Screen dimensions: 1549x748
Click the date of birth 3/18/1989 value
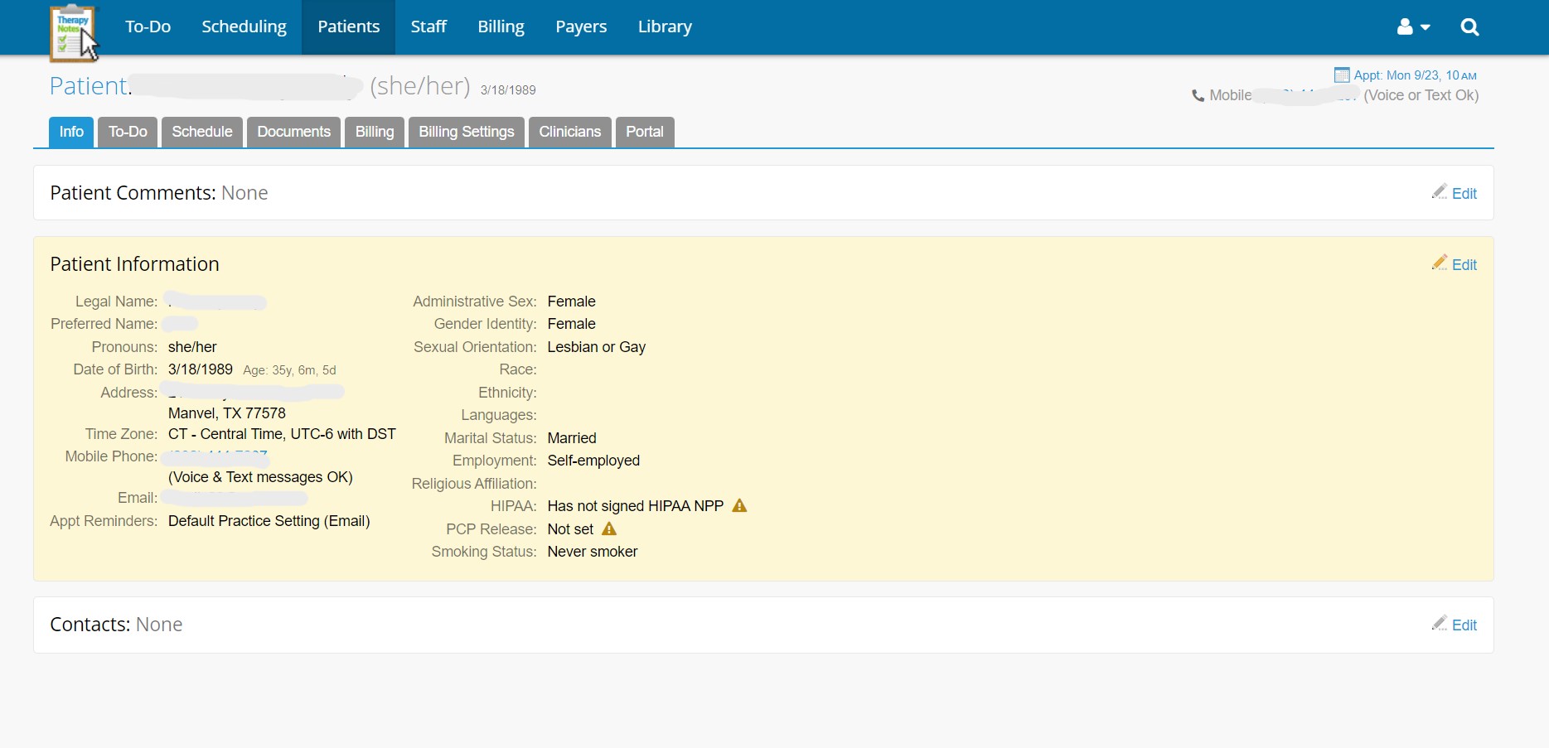201,369
